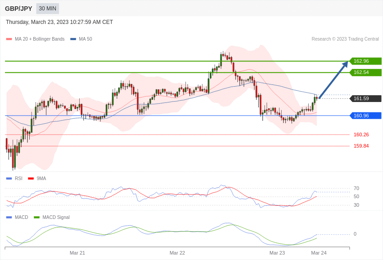This screenshot has height=260, width=383.
Task: Select the 162.54 resistance price tag
Action: tap(365, 72)
